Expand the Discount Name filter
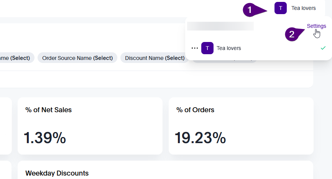332x179 pixels. pyautogui.click(x=154, y=58)
